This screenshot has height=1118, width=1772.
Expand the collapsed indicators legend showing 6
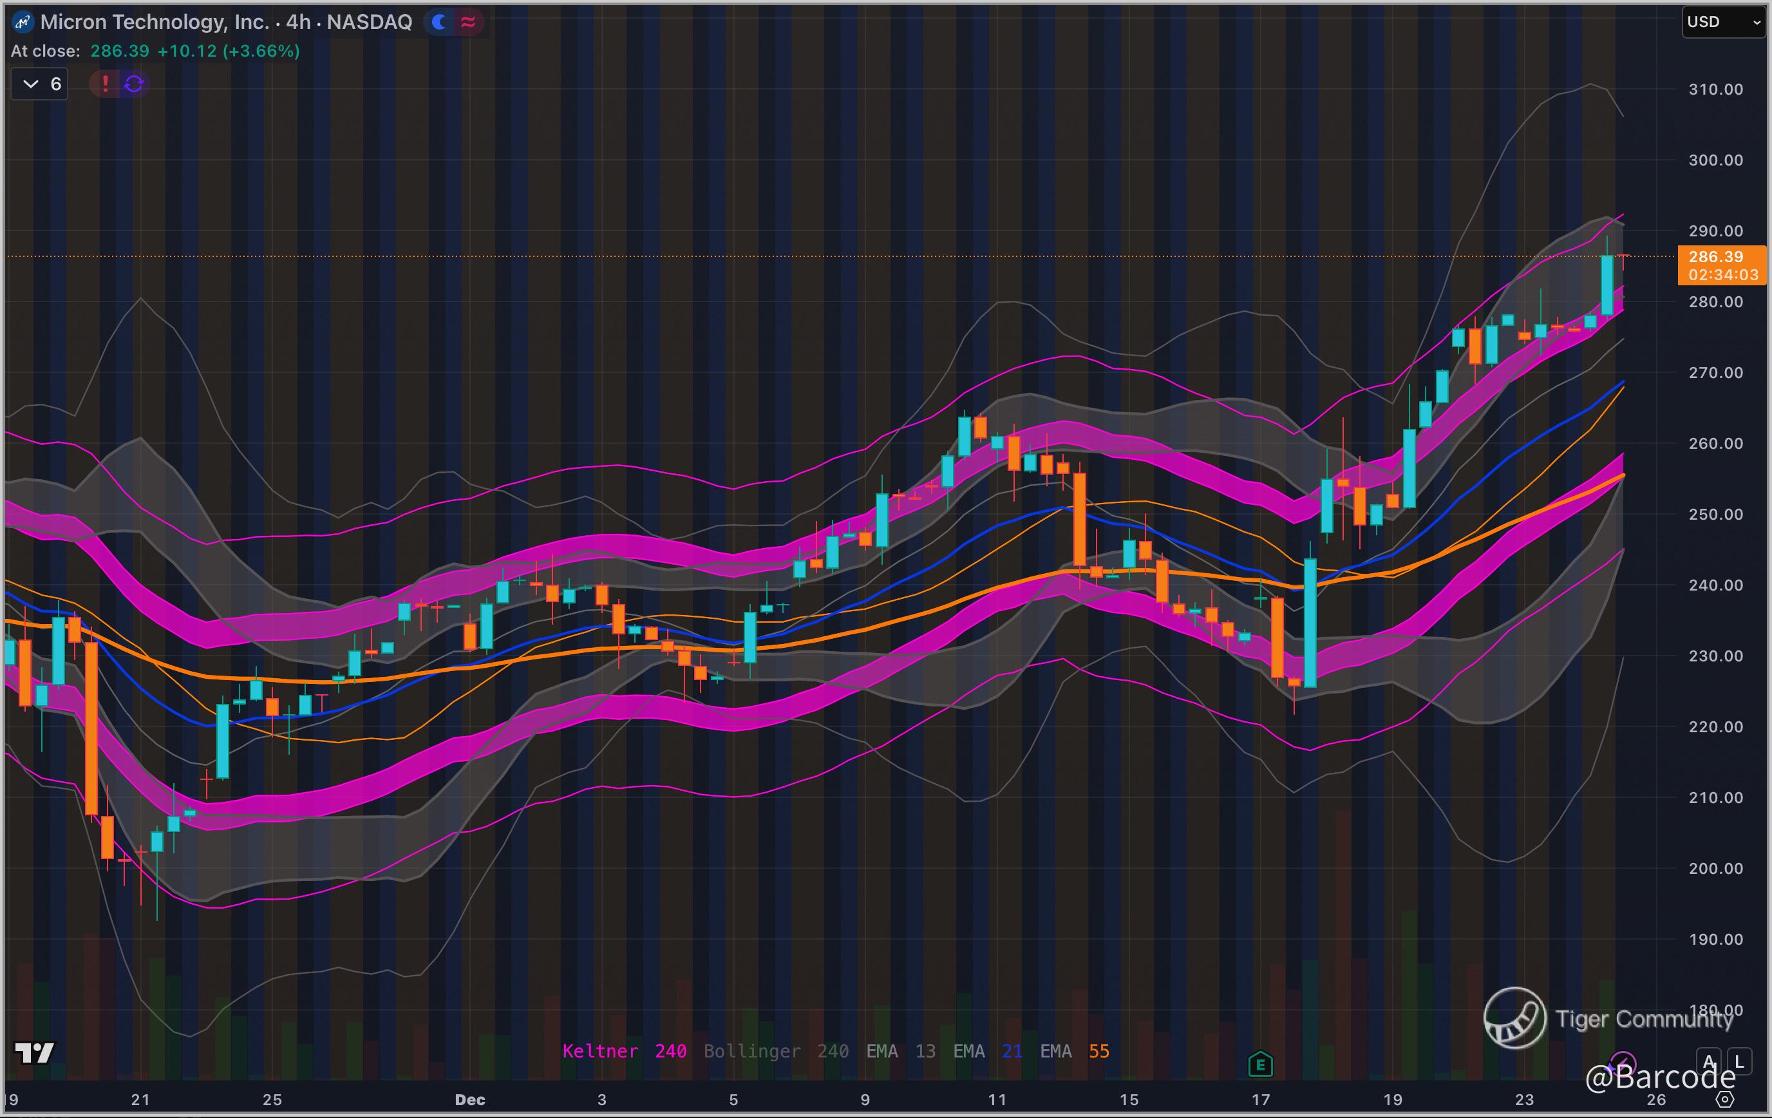tap(41, 84)
